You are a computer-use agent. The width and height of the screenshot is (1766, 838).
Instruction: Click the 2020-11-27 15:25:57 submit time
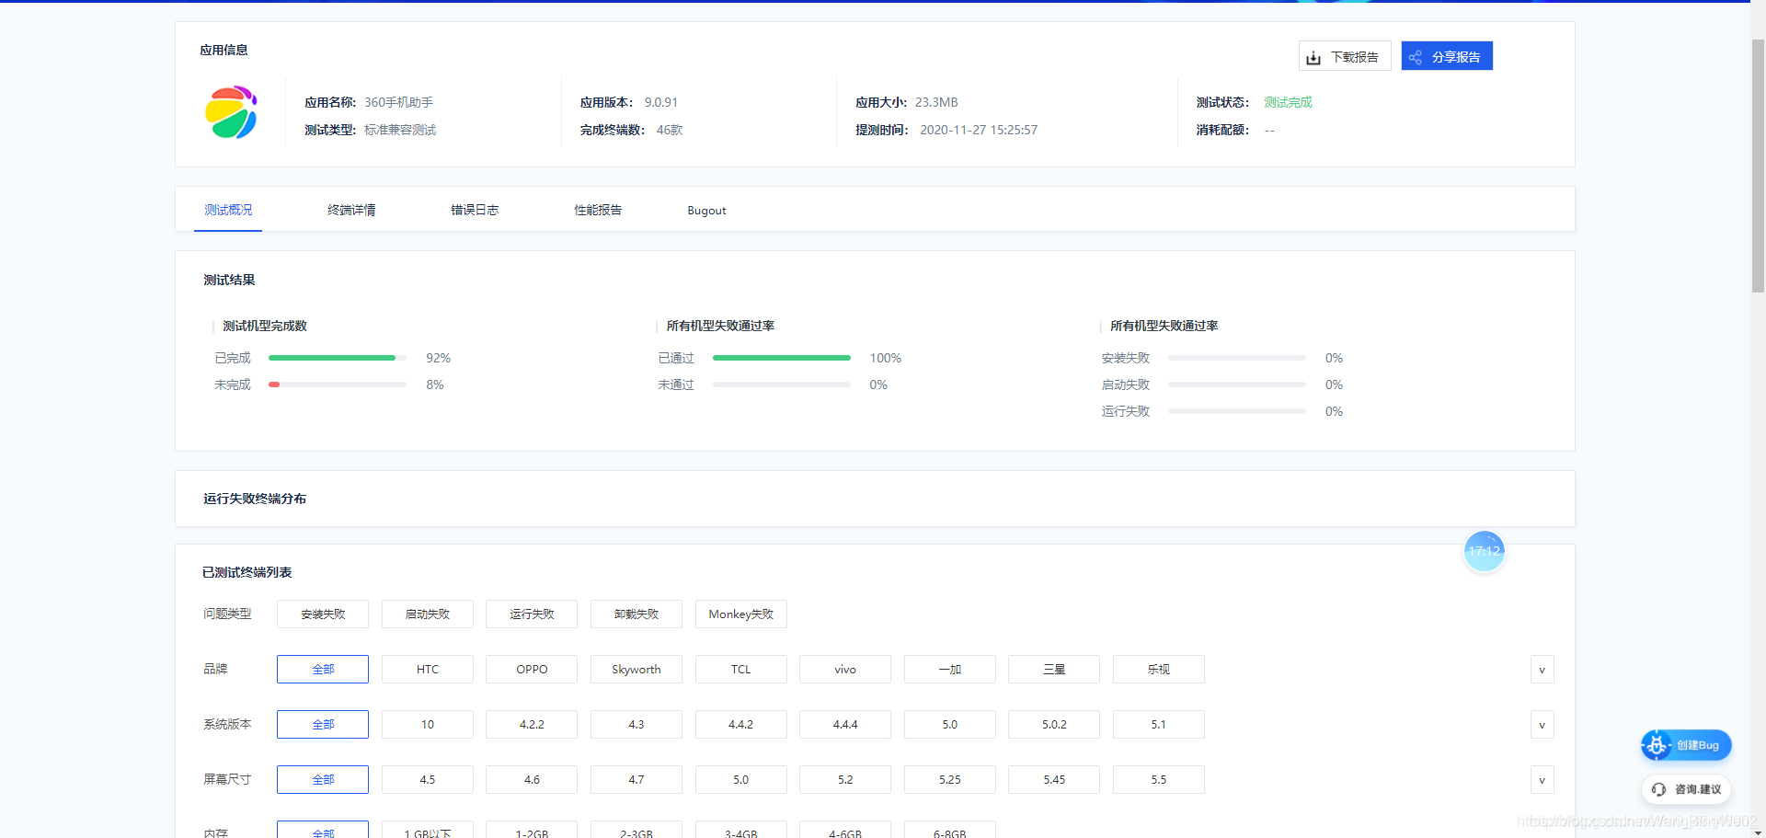click(x=979, y=130)
